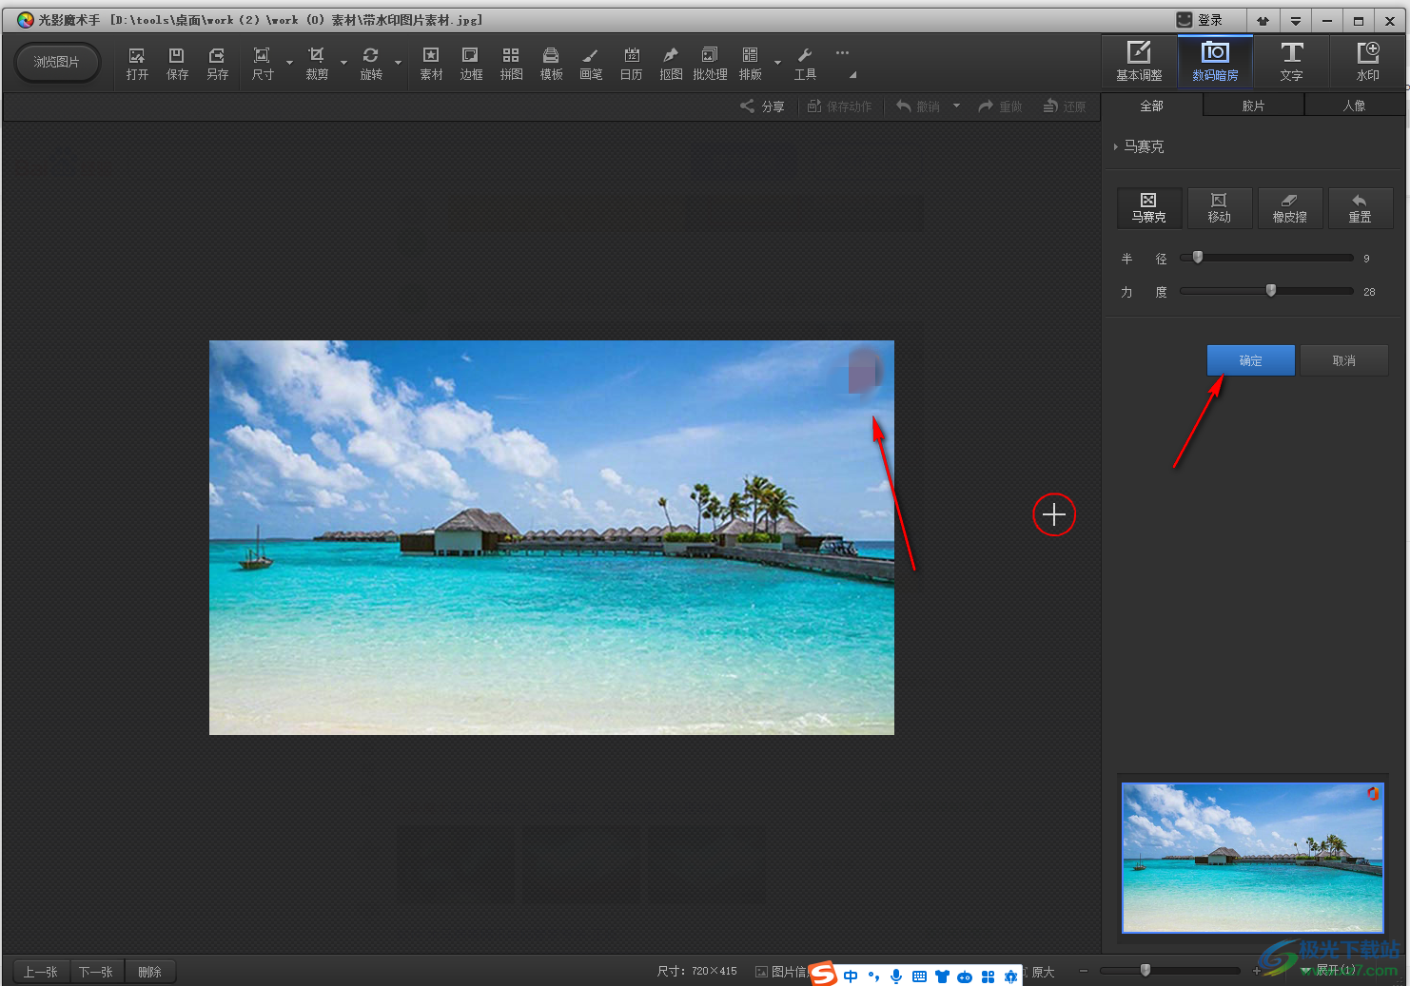Screen dimensions: 1410x986
Task: Open the 工具 tools menu
Action: pos(805,64)
